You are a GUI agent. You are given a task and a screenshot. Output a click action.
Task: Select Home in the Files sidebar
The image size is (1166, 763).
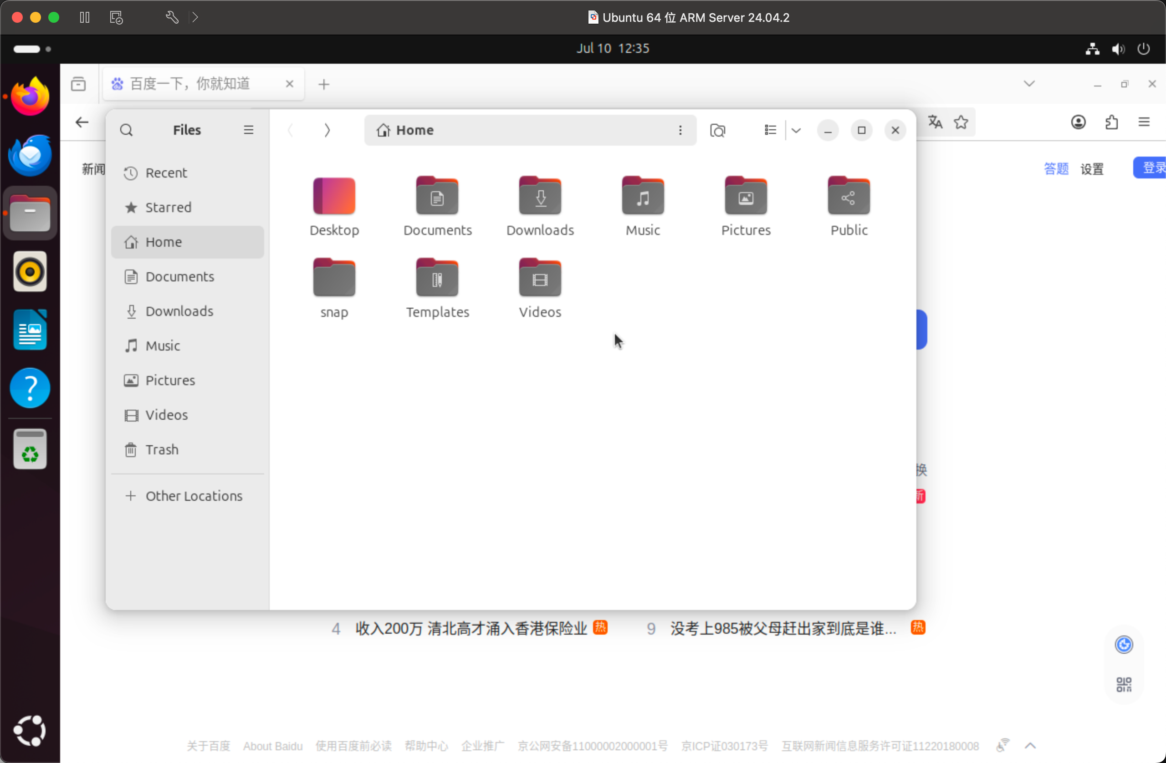[x=187, y=242]
